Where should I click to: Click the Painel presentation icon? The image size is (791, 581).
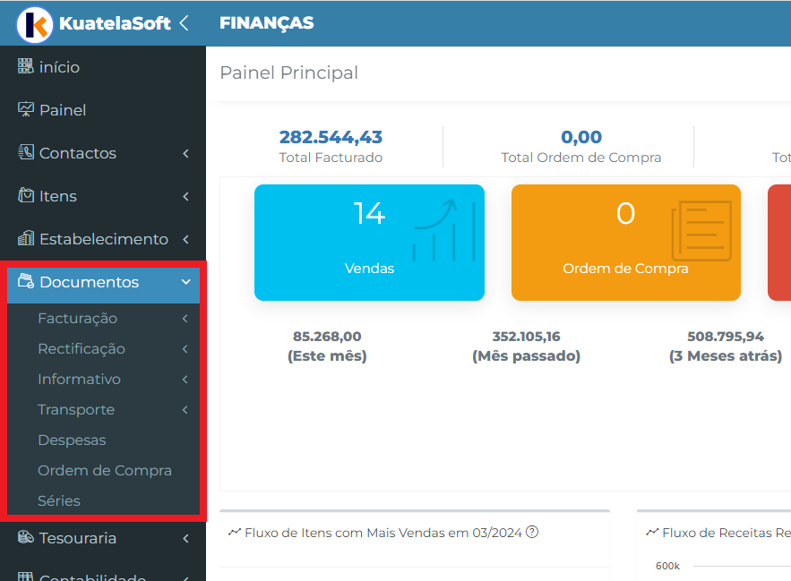coord(26,109)
